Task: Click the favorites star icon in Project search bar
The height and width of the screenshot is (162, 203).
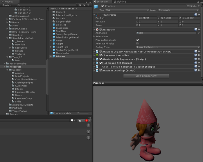Action: point(88,5)
